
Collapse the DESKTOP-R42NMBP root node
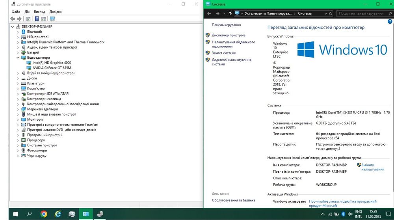click(x=13, y=26)
